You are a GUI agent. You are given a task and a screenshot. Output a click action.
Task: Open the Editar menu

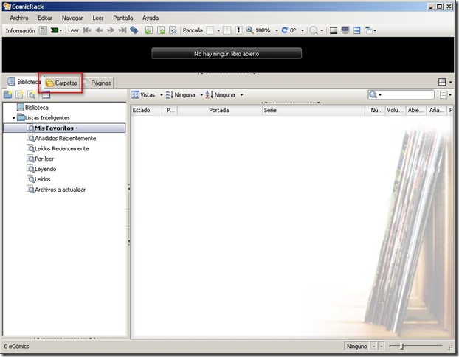point(45,18)
